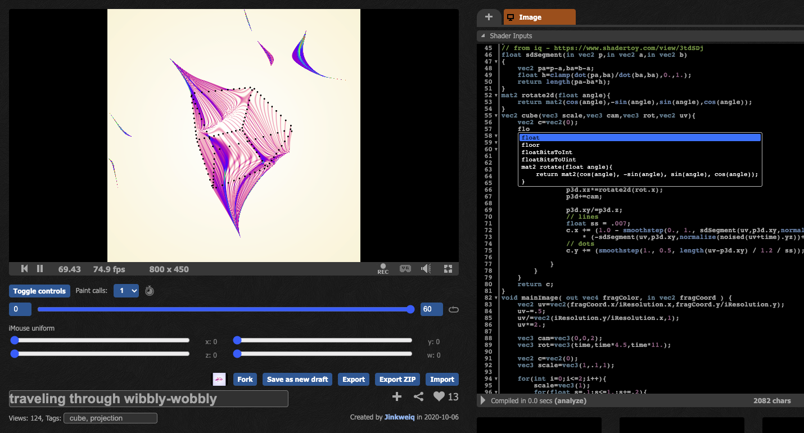Pause the shader playback
Screen dimensions: 804x433
pyautogui.click(x=40, y=269)
